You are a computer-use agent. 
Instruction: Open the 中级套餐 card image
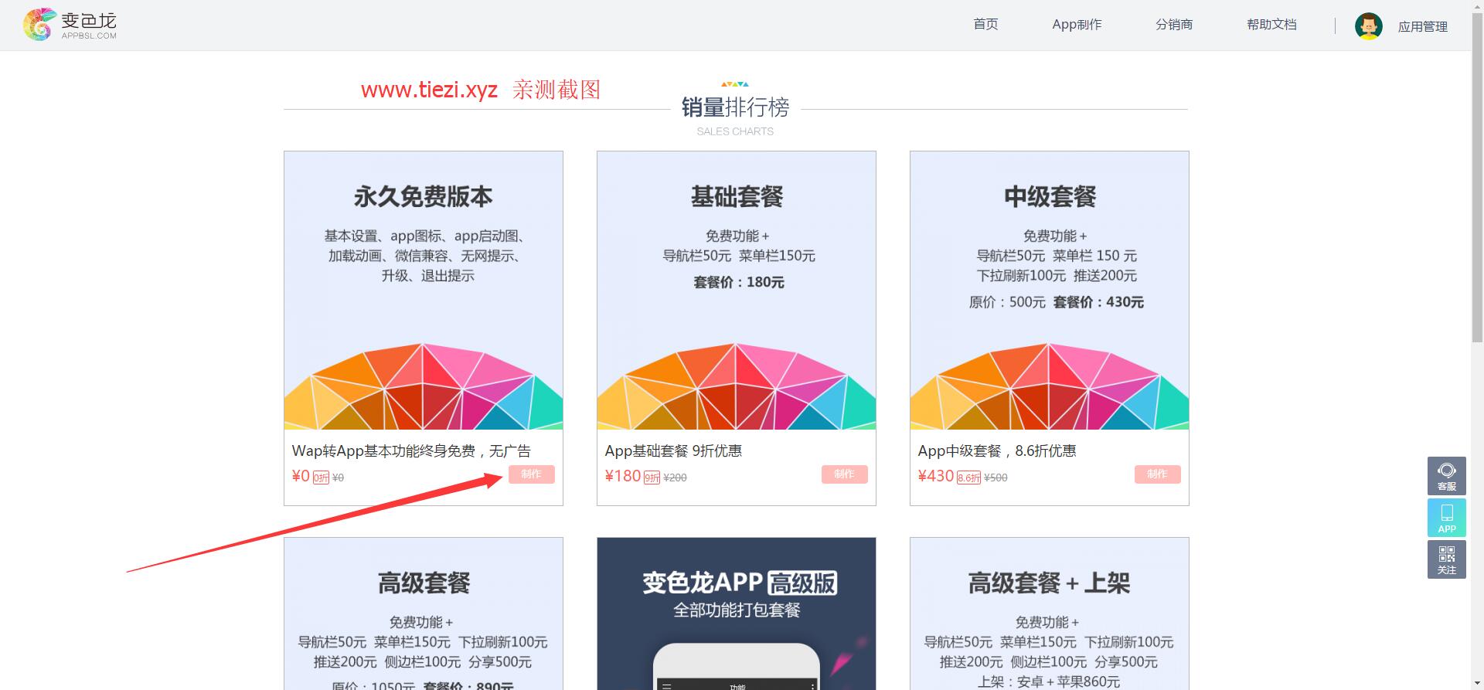point(1050,291)
